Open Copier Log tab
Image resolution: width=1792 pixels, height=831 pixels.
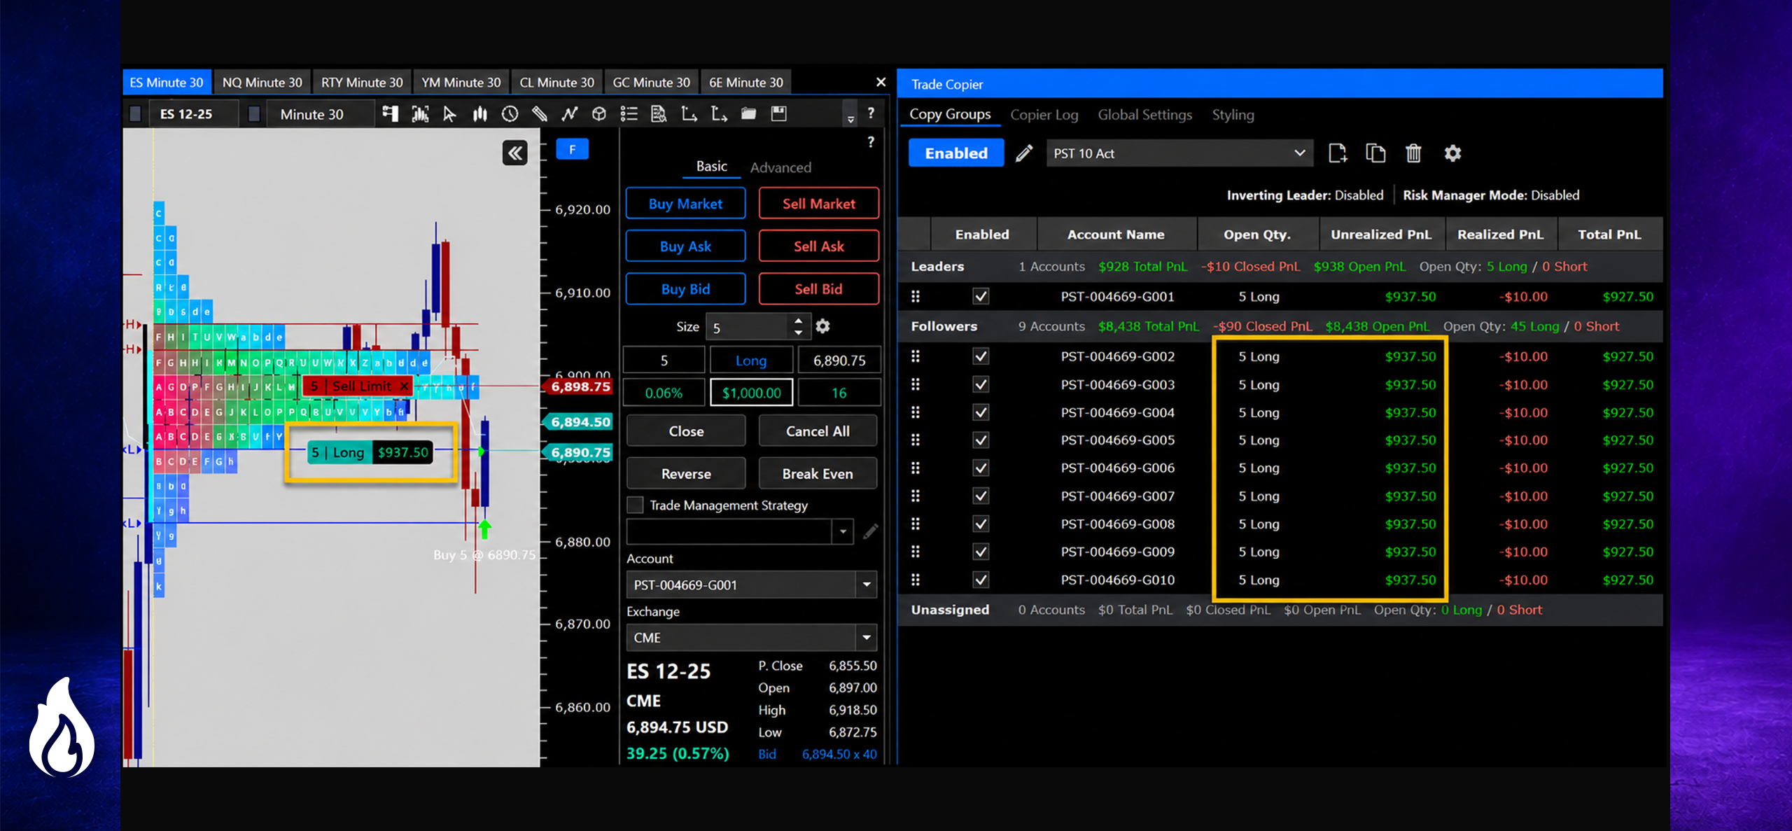1044,115
